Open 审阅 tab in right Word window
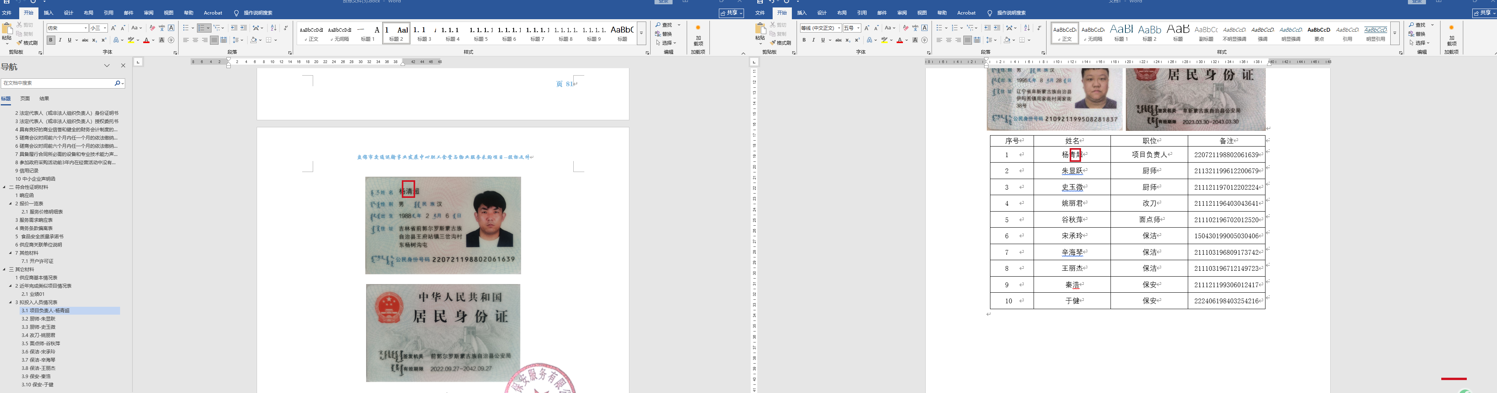Image resolution: width=1497 pixels, height=393 pixels. pyautogui.click(x=902, y=13)
